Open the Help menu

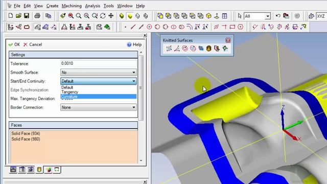click(141, 6)
